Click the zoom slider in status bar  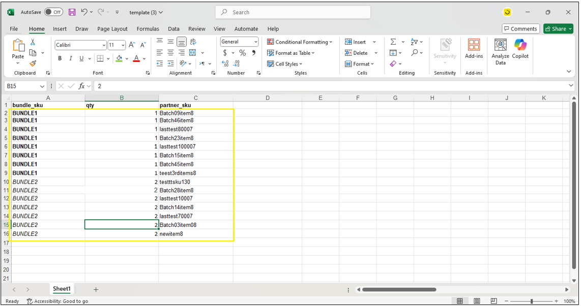532,301
